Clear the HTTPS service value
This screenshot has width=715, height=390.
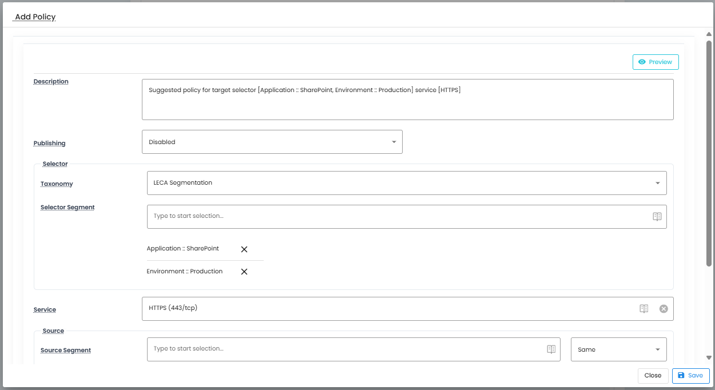[664, 309]
